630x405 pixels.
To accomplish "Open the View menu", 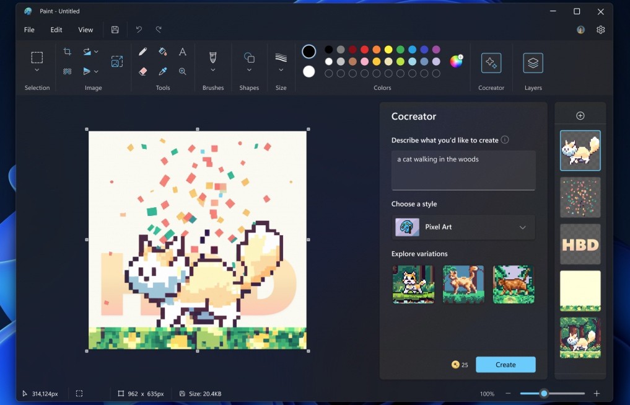I will (x=85, y=30).
